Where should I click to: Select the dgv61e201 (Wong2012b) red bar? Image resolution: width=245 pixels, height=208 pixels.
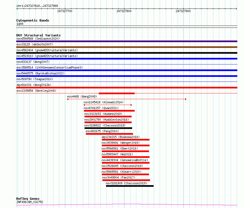coord(127,88)
